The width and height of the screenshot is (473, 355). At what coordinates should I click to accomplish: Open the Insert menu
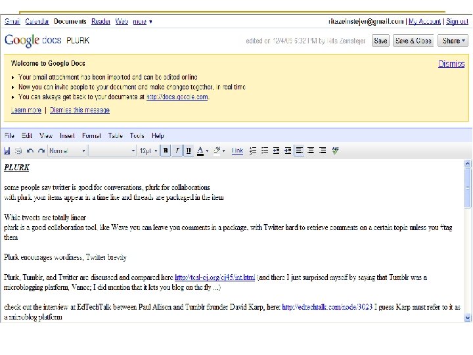[x=67, y=135]
